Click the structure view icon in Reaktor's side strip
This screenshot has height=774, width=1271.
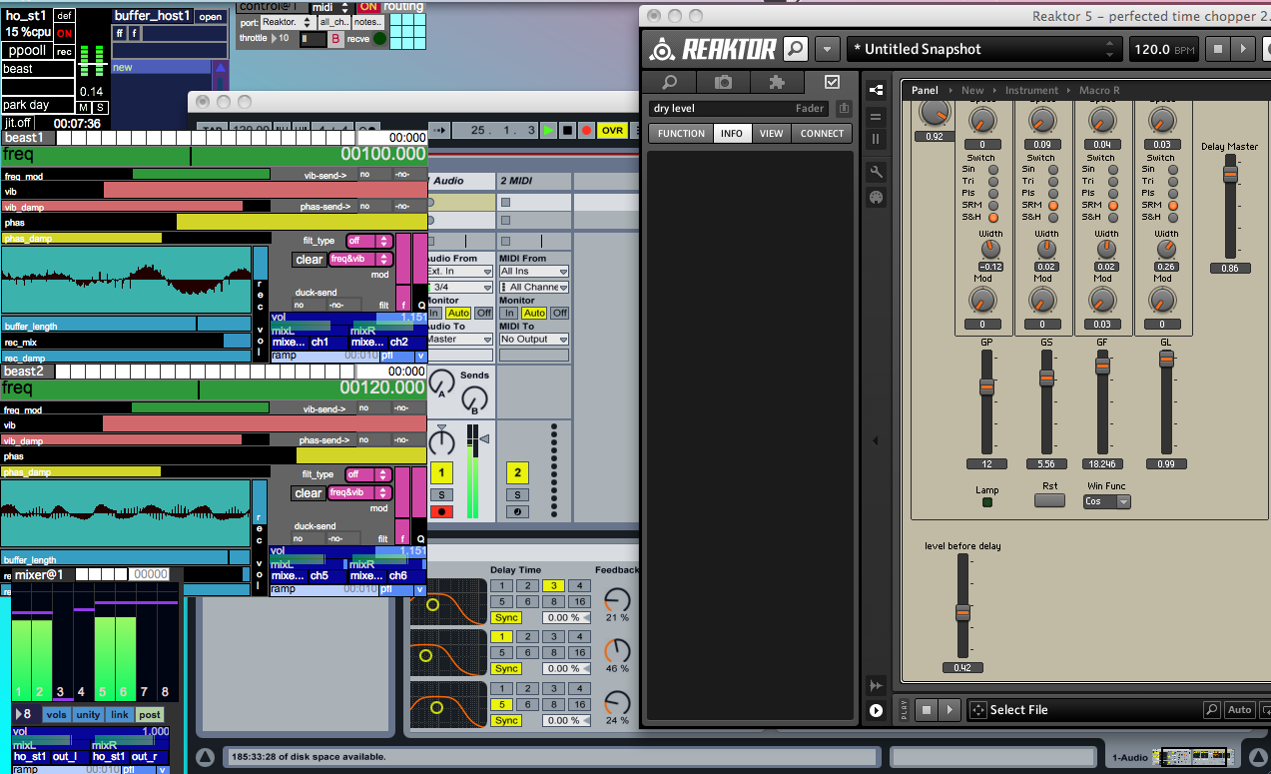[x=876, y=90]
